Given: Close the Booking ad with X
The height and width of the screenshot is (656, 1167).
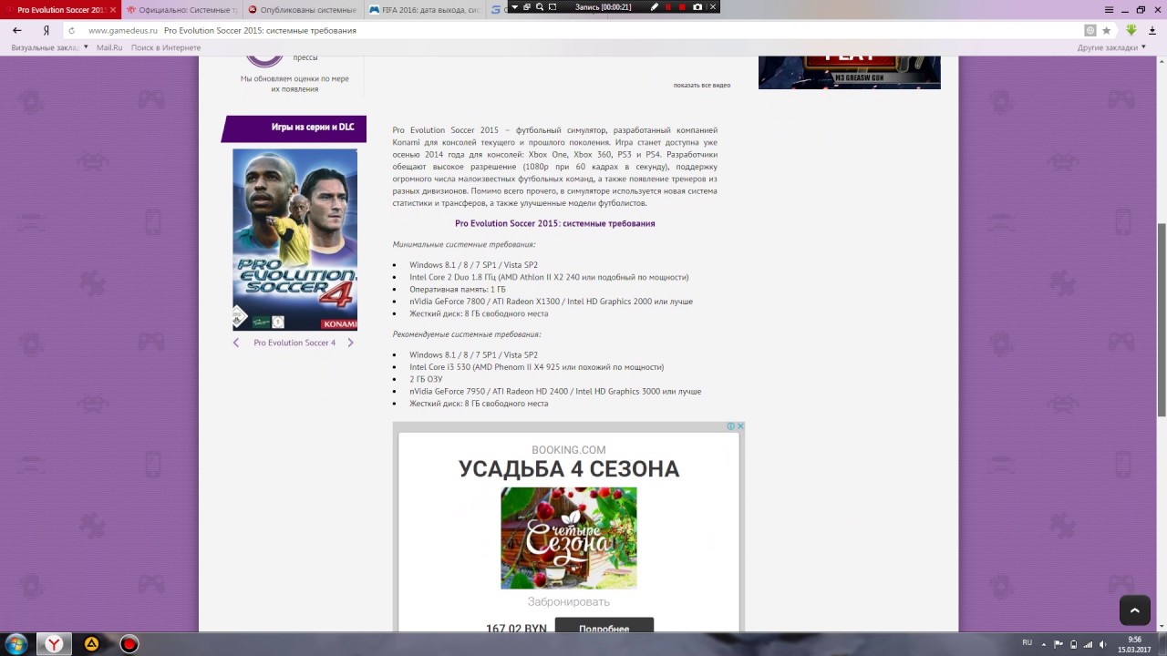Looking at the screenshot, I should [x=740, y=425].
